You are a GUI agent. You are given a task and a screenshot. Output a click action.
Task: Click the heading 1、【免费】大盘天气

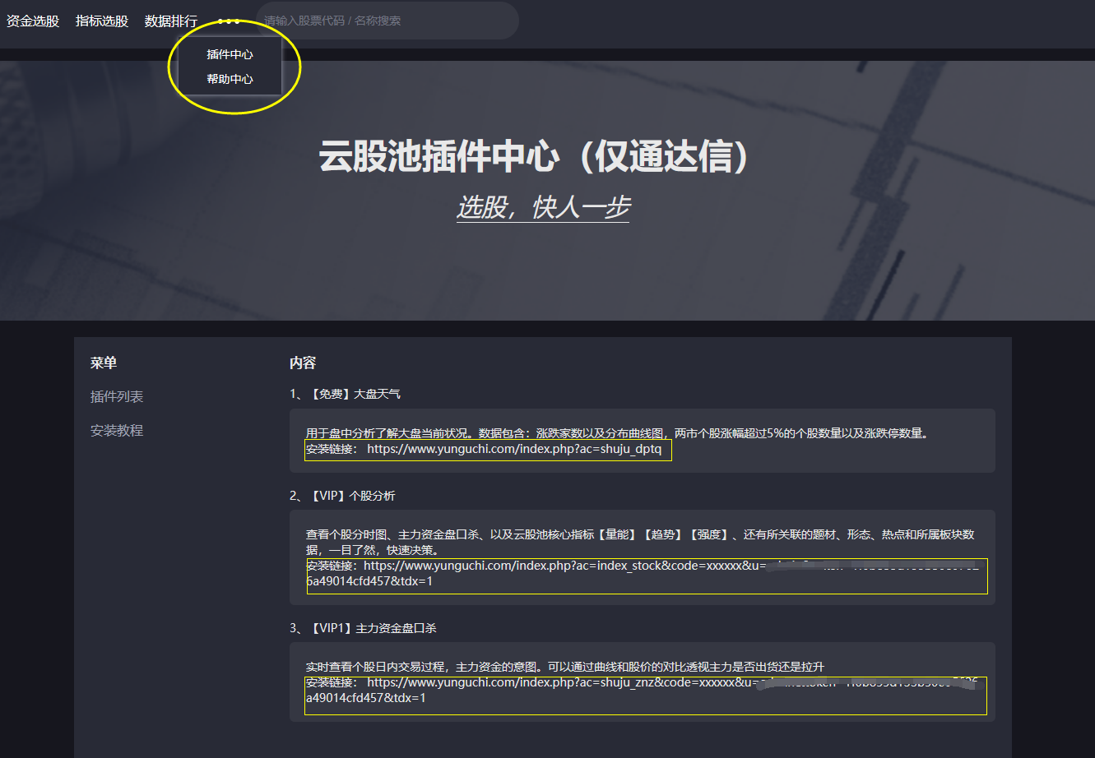[x=346, y=394]
